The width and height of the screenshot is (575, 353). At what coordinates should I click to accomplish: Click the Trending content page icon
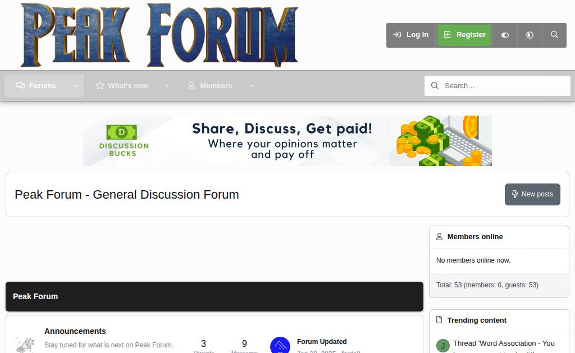[x=439, y=320]
